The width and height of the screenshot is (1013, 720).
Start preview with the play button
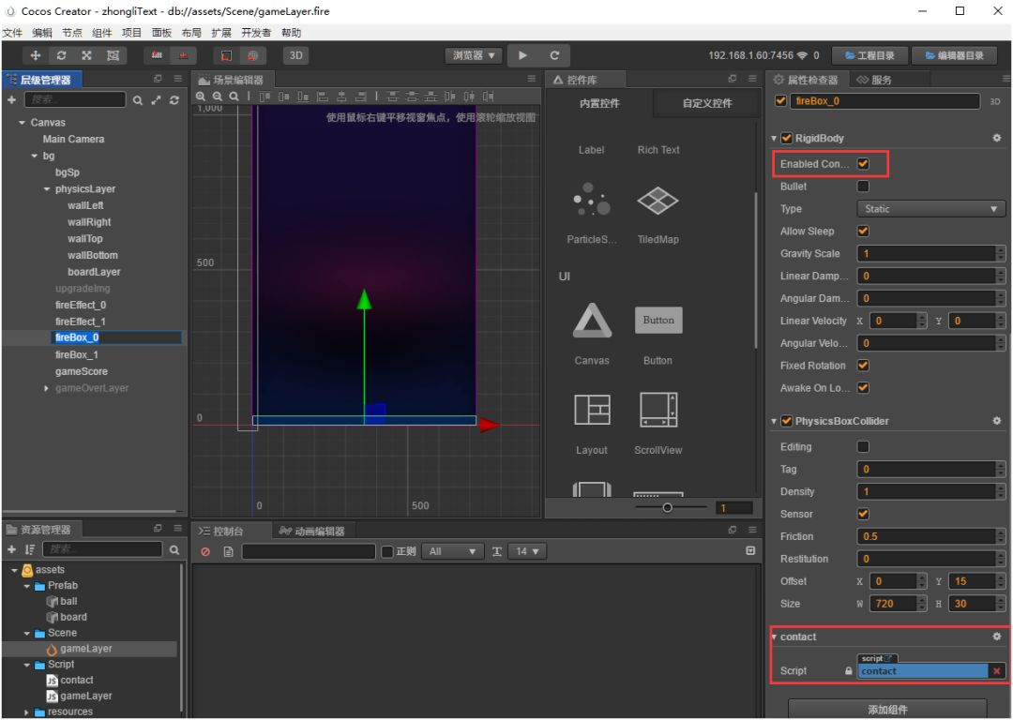click(x=522, y=55)
